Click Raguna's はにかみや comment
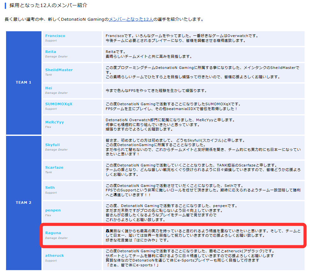310x273 pixels. (x=203, y=235)
